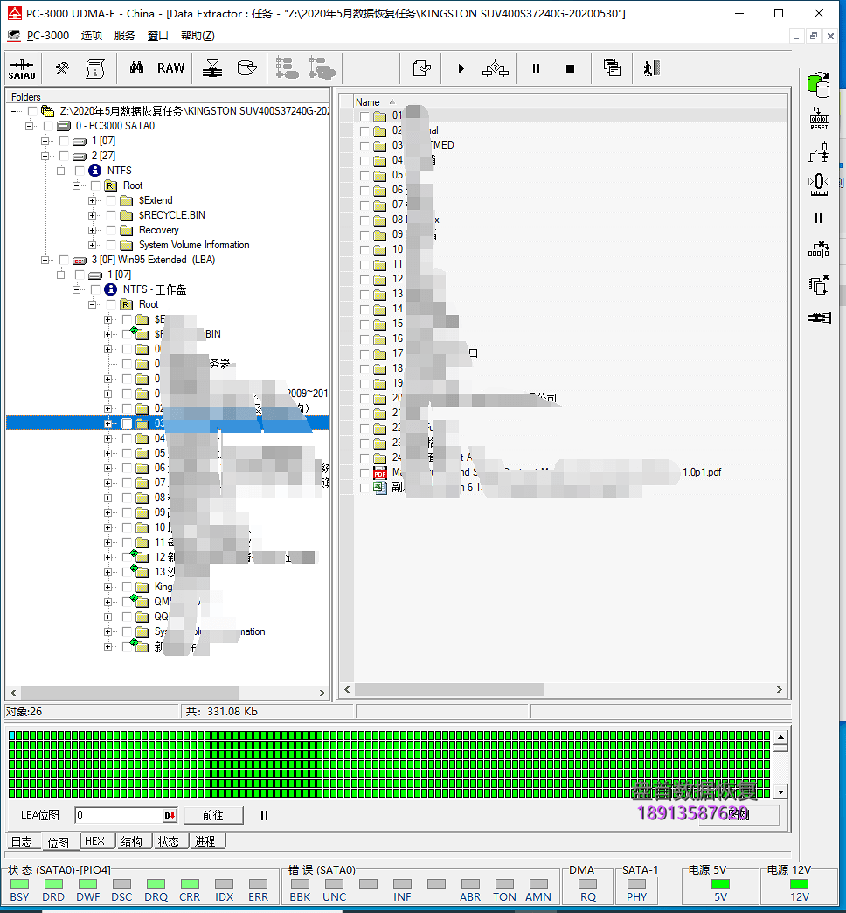
Task: Tick checkbox for System Volume Information
Action: point(112,245)
